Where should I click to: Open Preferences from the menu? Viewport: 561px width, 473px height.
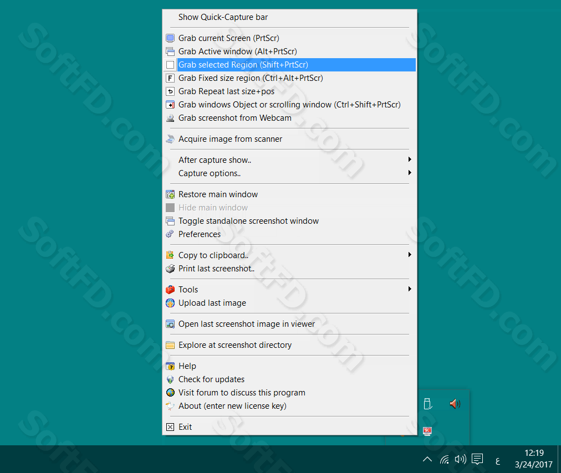coord(289,234)
